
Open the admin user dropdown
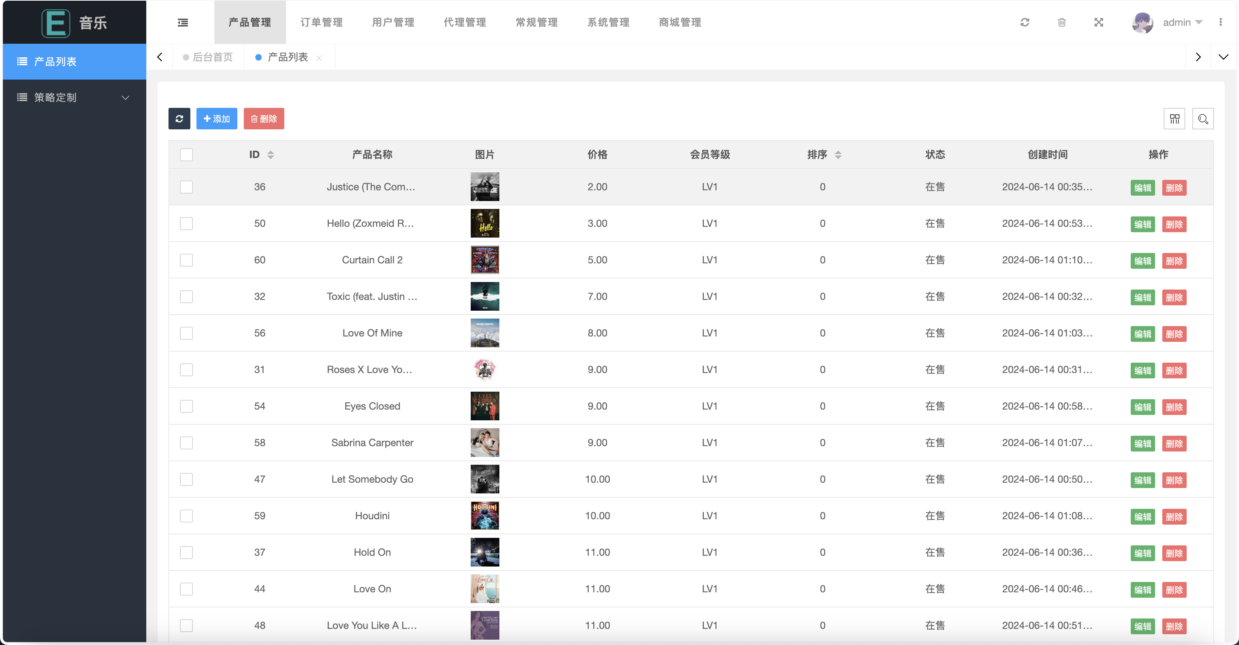coord(1182,23)
